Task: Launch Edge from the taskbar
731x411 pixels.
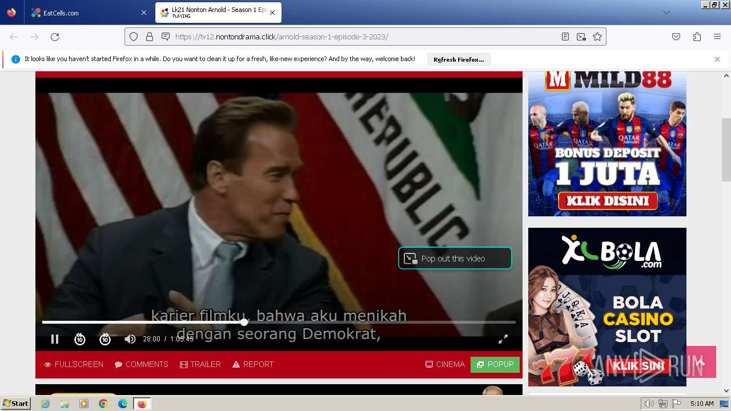Action: point(123,404)
